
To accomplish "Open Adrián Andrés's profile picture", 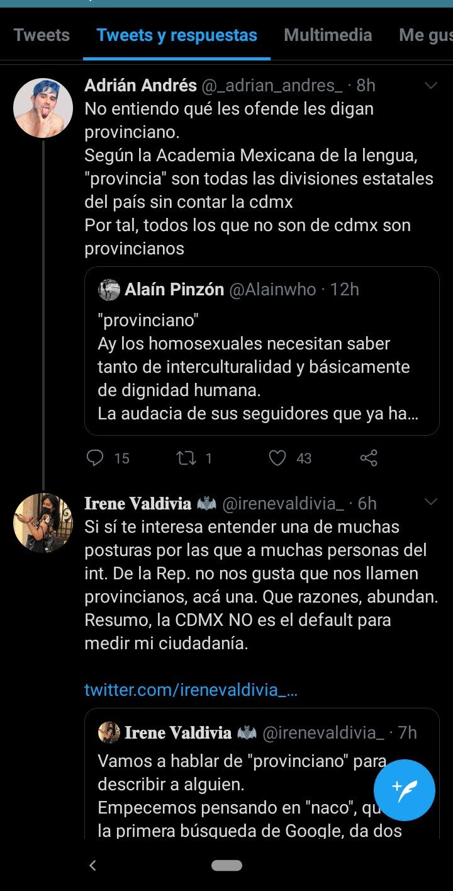I will click(x=43, y=108).
